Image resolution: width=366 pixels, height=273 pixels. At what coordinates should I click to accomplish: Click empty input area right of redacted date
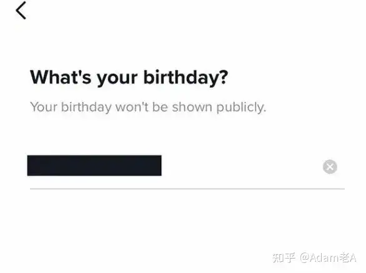tap(242, 167)
